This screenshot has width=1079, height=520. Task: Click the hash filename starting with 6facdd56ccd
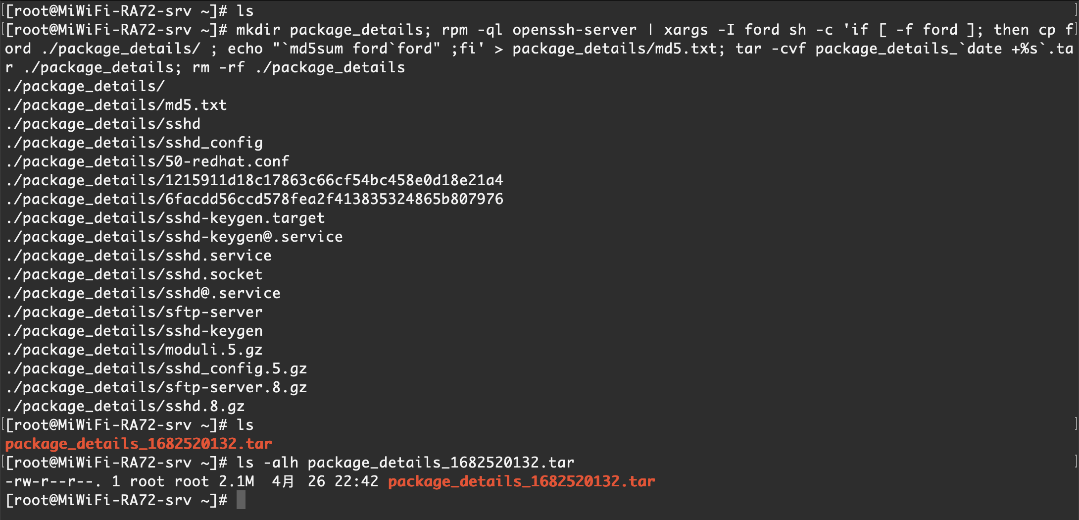pos(334,199)
